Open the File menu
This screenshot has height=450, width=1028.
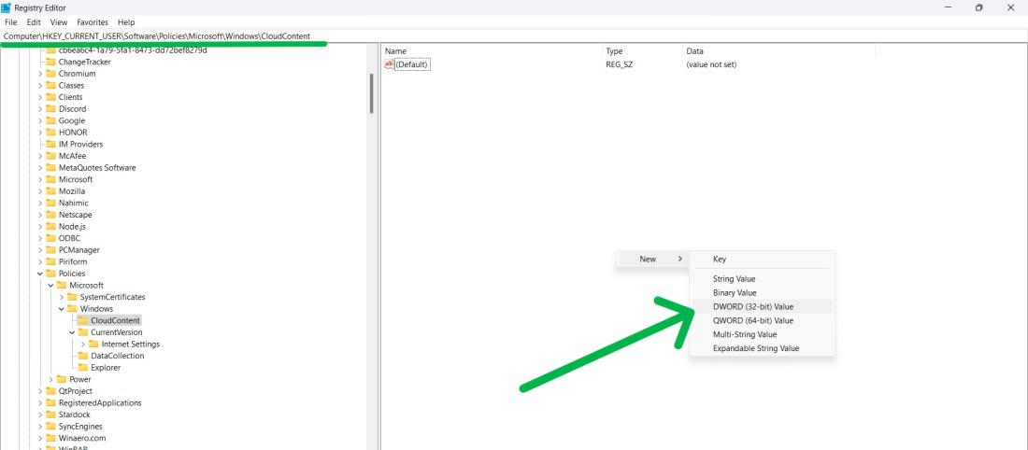point(10,22)
